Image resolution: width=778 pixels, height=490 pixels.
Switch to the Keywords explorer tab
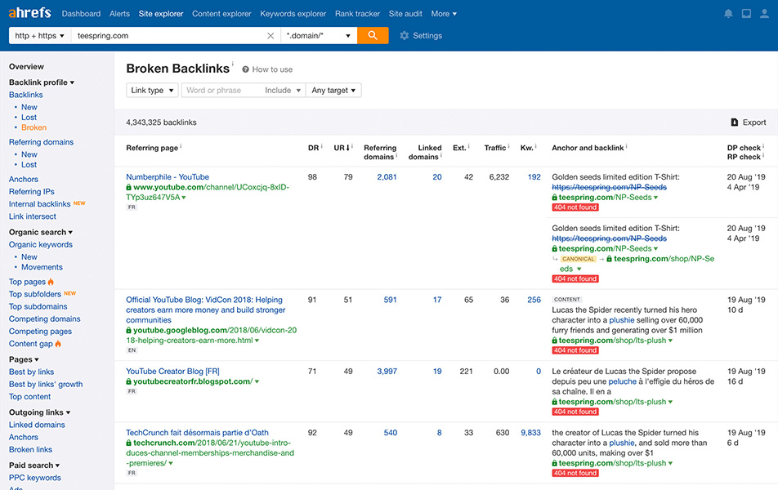293,13
